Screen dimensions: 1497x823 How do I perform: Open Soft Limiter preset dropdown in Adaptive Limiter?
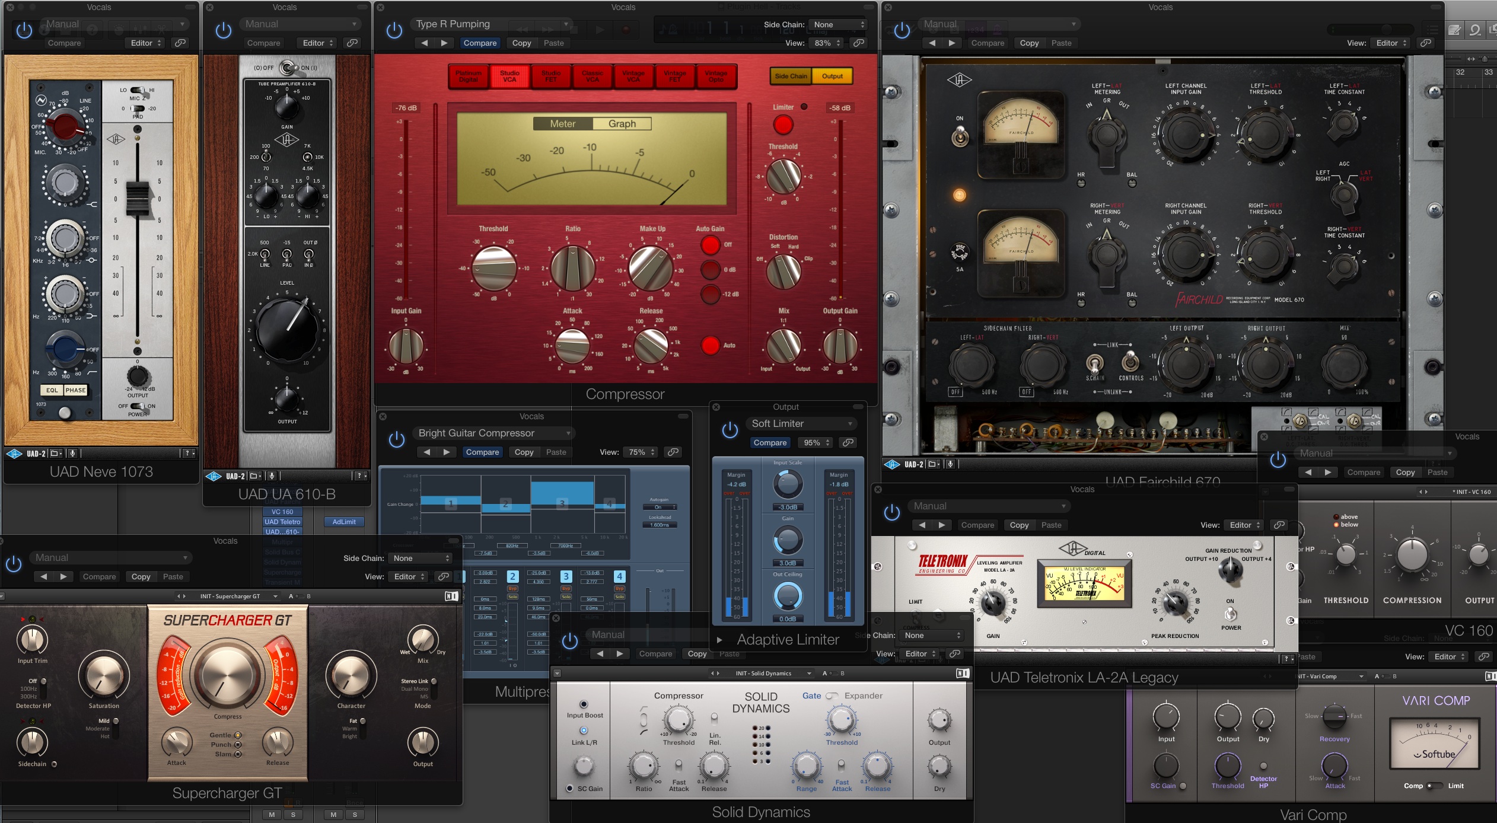tap(801, 424)
